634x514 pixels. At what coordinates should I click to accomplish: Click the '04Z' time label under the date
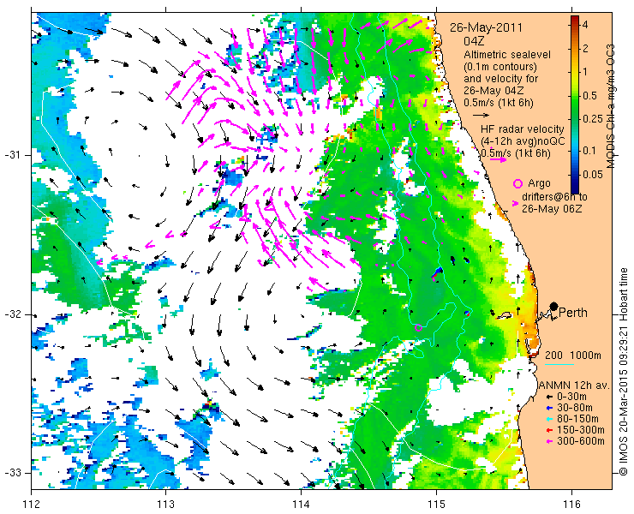click(474, 41)
